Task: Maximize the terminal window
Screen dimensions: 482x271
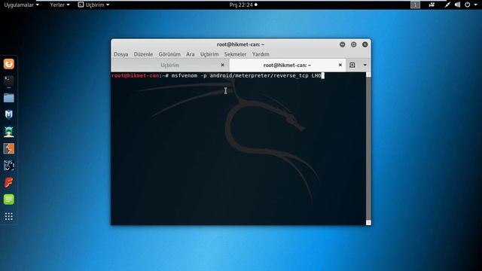Action: [x=353, y=44]
